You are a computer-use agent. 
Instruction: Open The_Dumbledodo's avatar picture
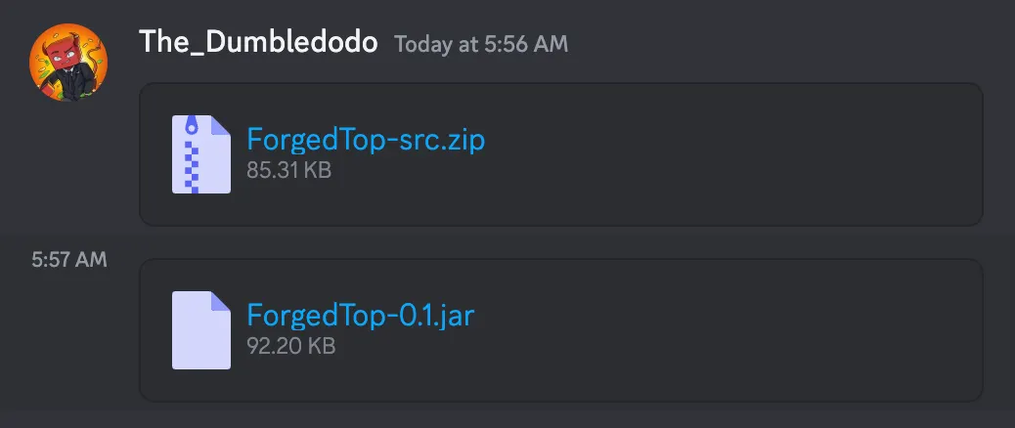[x=68, y=62]
